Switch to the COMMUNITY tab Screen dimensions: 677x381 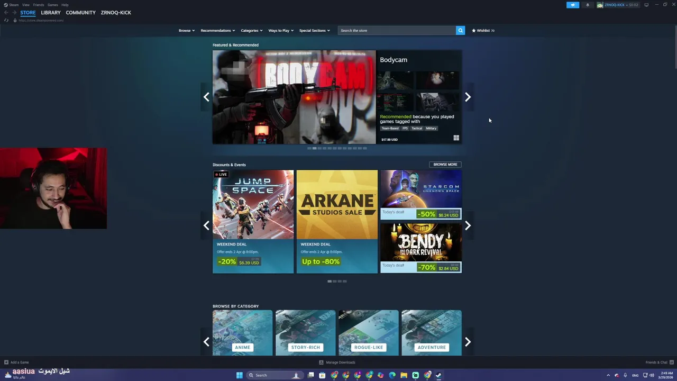81,13
